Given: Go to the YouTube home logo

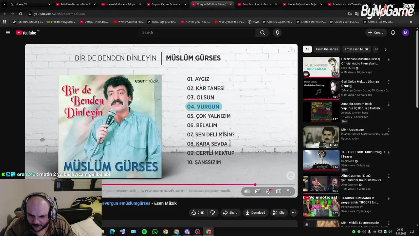Looking at the screenshot, I should [x=26, y=32].
